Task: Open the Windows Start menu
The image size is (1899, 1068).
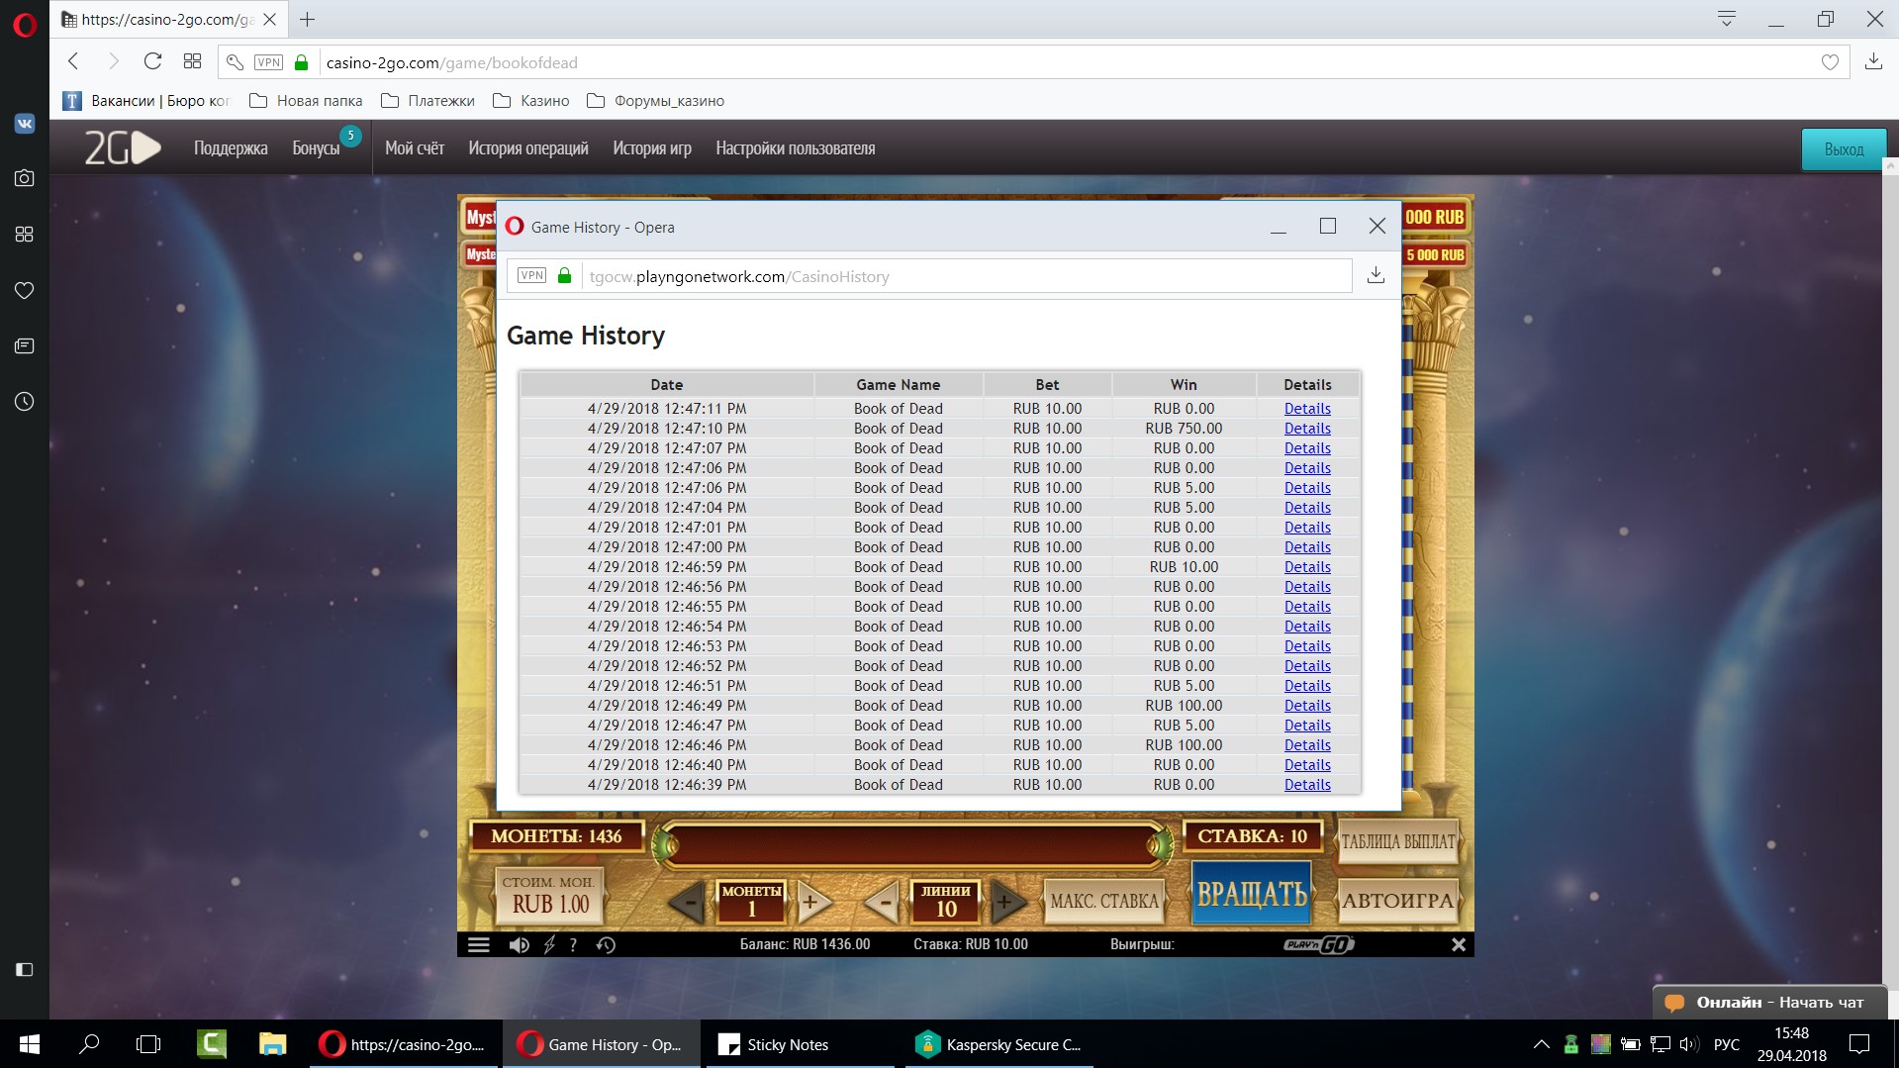Action: point(29,1043)
